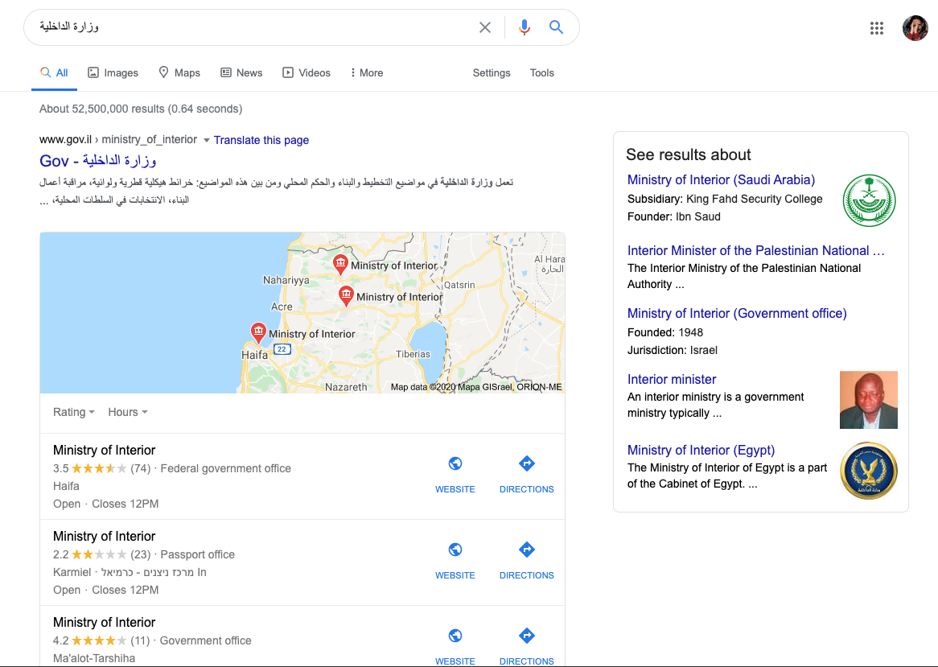Screen dimensions: 938x667
Task: Click the 'About 52,500,000 results' count text
Action: [141, 109]
